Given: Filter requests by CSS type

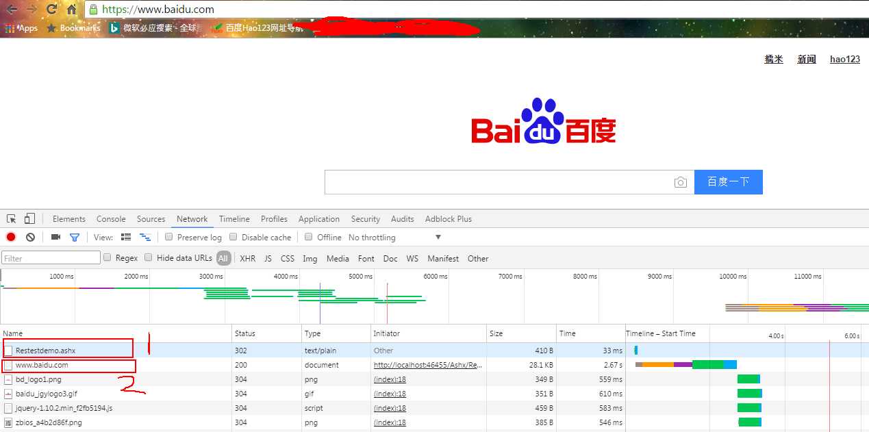Looking at the screenshot, I should click(x=288, y=259).
